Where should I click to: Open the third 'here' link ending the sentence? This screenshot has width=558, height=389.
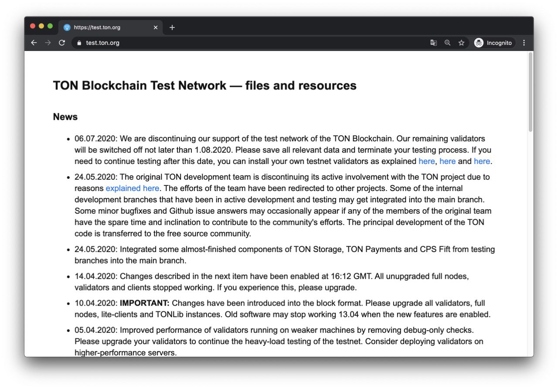pyautogui.click(x=482, y=161)
